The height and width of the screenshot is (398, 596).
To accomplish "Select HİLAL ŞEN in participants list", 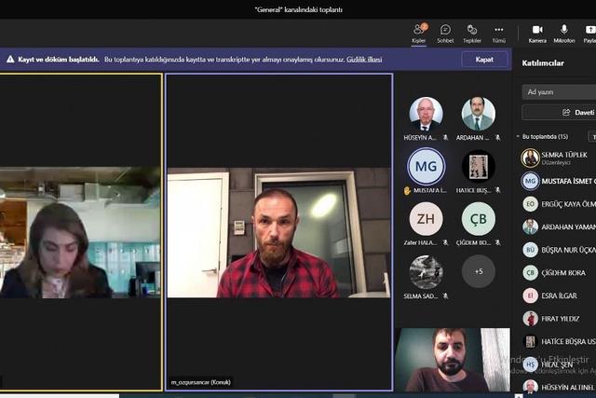I will 558,364.
